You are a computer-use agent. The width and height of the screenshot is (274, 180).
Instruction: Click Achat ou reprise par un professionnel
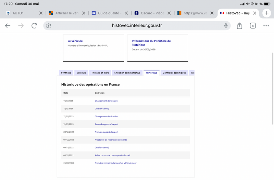(112, 155)
